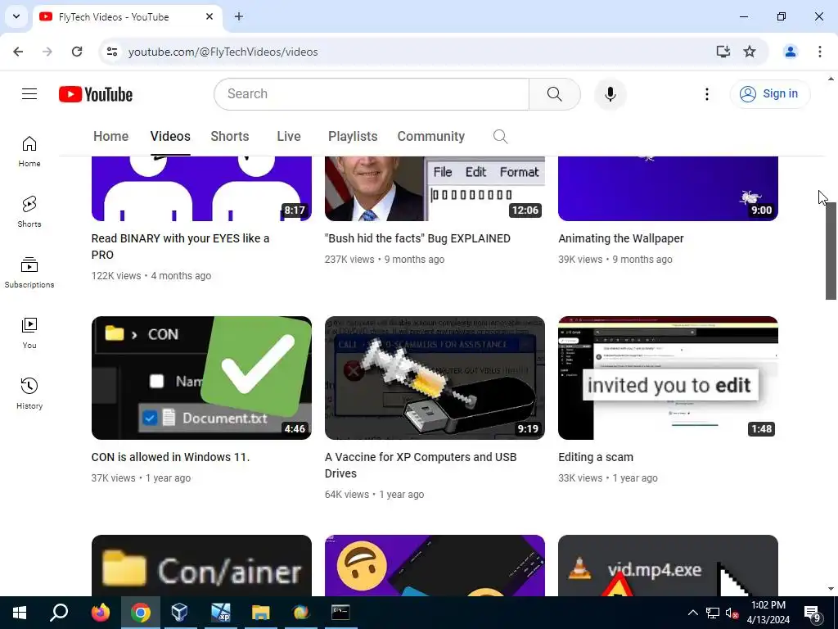Close the FlyTech Videos tab
Viewport: 838px width, 629px height.
(x=209, y=16)
